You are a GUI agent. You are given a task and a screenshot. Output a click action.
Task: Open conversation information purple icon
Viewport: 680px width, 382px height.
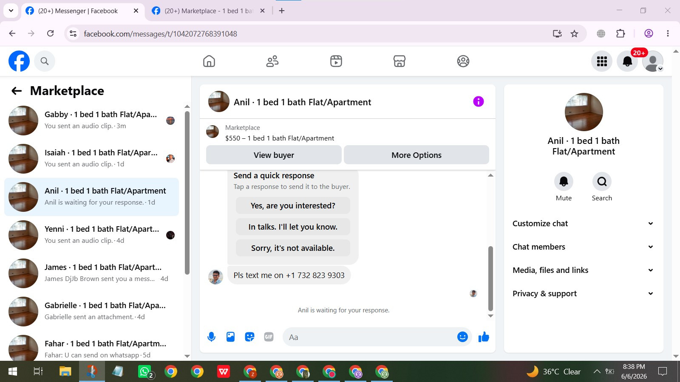(479, 101)
